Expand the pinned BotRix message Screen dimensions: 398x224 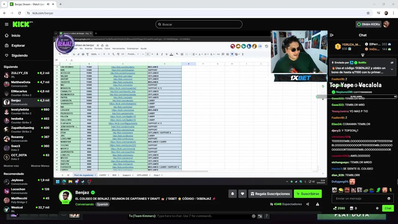pyautogui.click(x=392, y=69)
